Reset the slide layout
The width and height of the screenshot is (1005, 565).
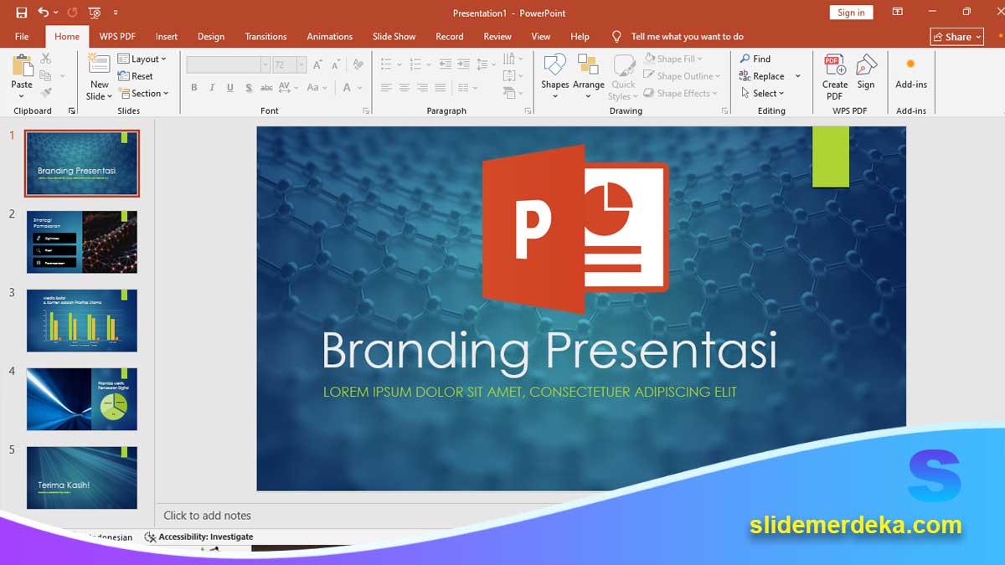(x=136, y=76)
